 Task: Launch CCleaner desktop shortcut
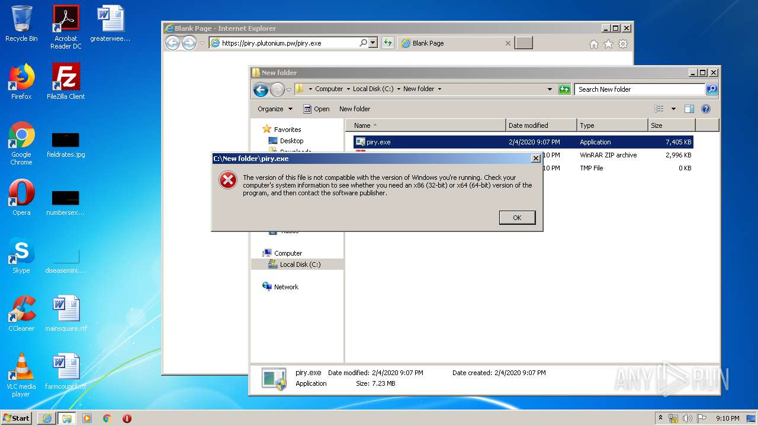[21, 314]
